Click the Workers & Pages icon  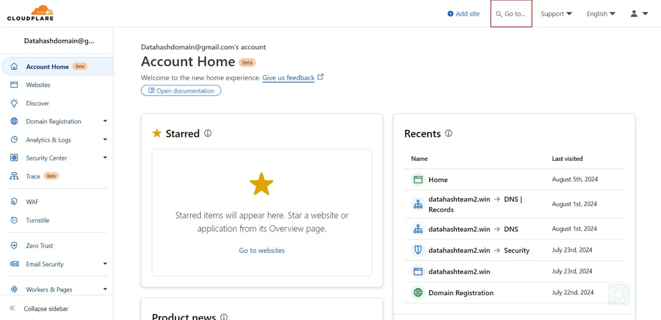pos(14,289)
